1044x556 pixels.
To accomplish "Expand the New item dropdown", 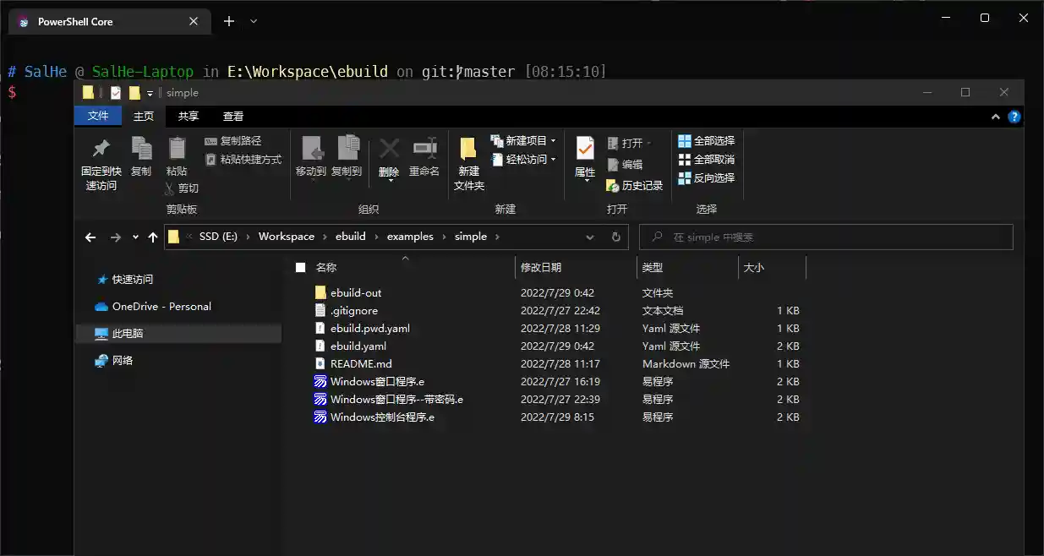I will click(553, 141).
